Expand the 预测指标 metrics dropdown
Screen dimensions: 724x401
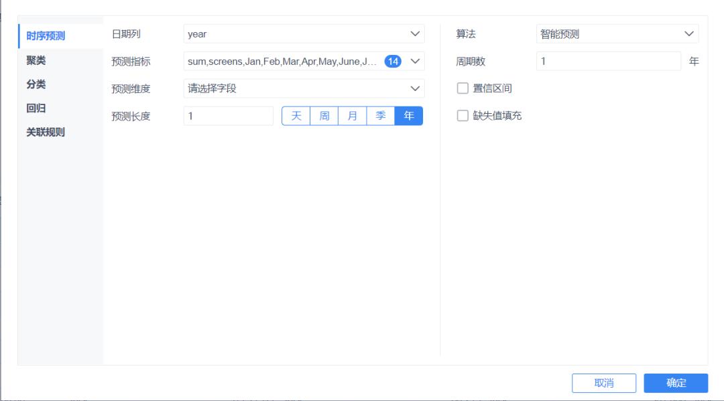pos(302,60)
